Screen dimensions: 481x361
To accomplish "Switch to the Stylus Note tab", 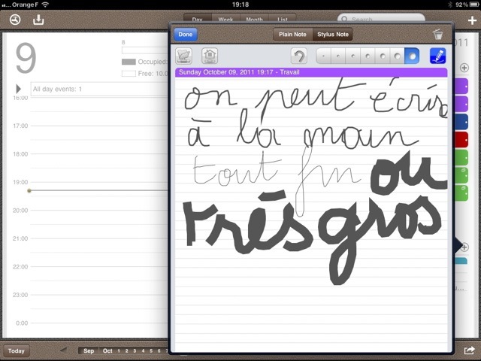I will [x=332, y=34].
